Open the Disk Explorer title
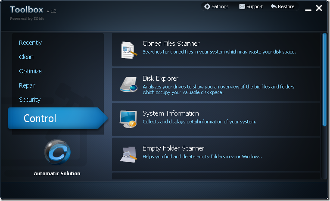This screenshot has height=201, width=330. (x=160, y=79)
